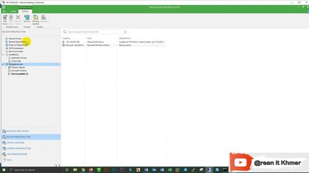Viewport: 309px width, 173px height.
Task: Select the Missing updates tree item
Action: pyautogui.click(x=20, y=74)
